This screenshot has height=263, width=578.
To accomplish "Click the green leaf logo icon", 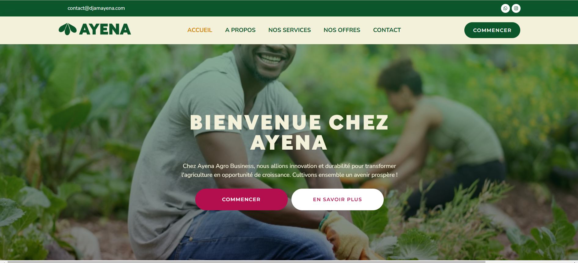I will [x=68, y=29].
